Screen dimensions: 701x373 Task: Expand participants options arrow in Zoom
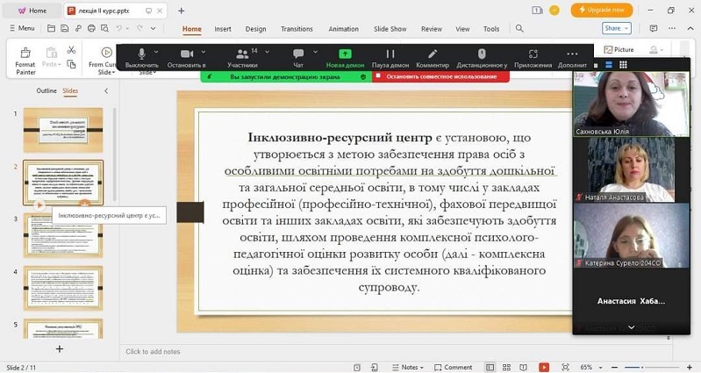point(267,52)
